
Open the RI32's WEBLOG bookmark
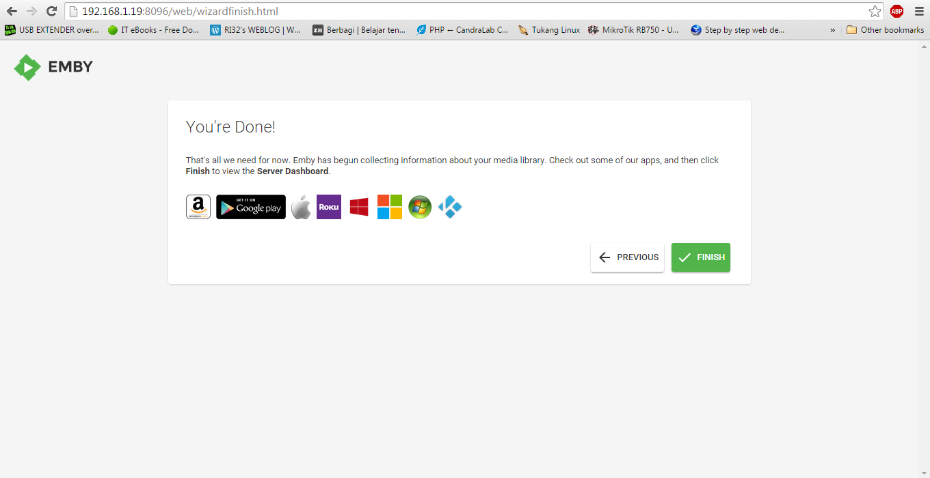256,30
